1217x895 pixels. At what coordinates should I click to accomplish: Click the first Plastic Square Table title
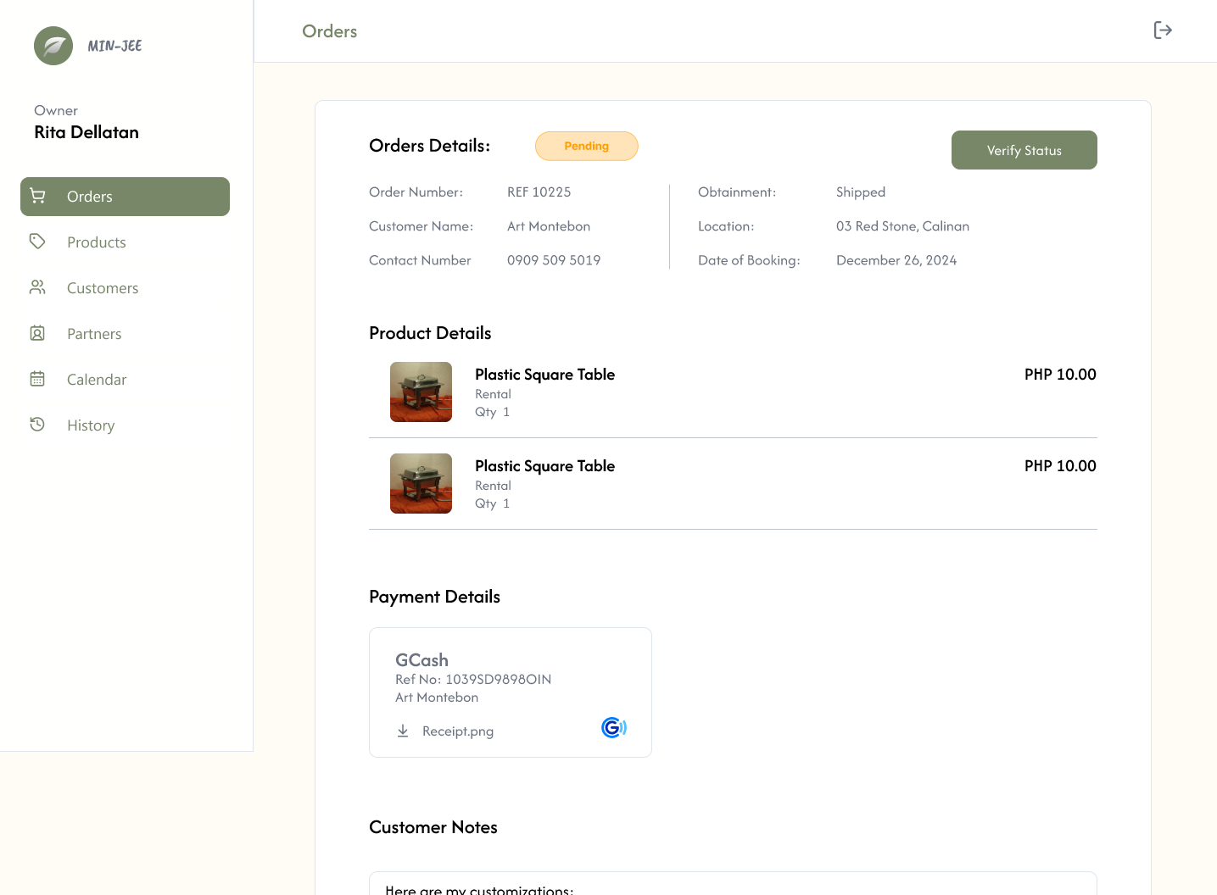(545, 375)
